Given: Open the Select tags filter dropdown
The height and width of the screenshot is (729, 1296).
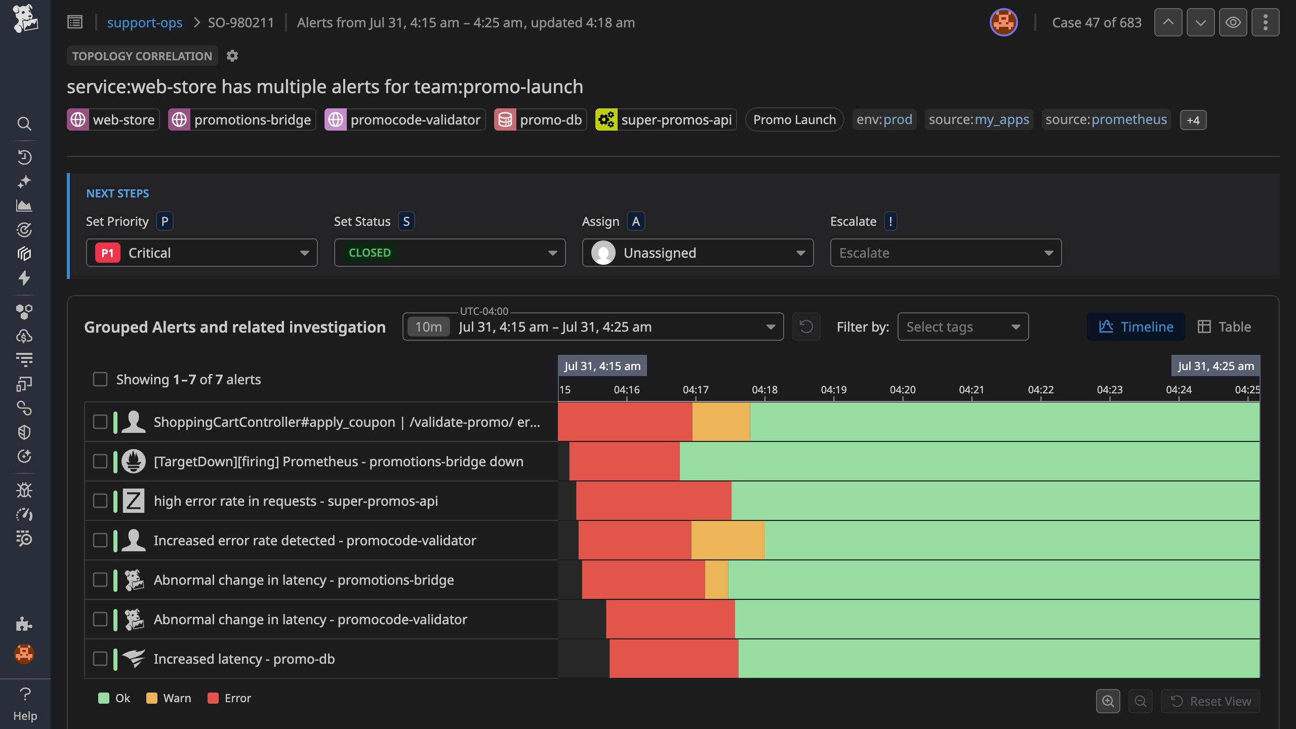Looking at the screenshot, I should [x=962, y=327].
